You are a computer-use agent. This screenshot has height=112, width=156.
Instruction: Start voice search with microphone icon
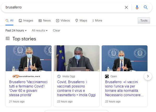click(x=137, y=8)
